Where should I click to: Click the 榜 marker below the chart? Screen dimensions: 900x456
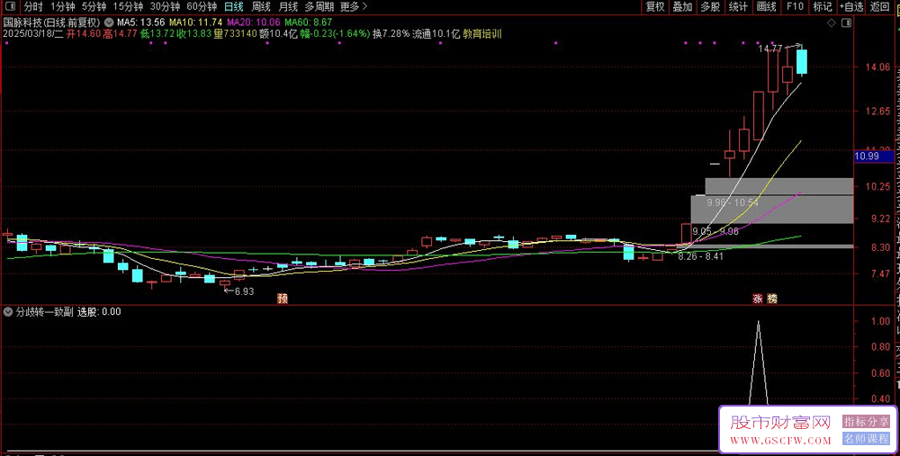pos(773,299)
